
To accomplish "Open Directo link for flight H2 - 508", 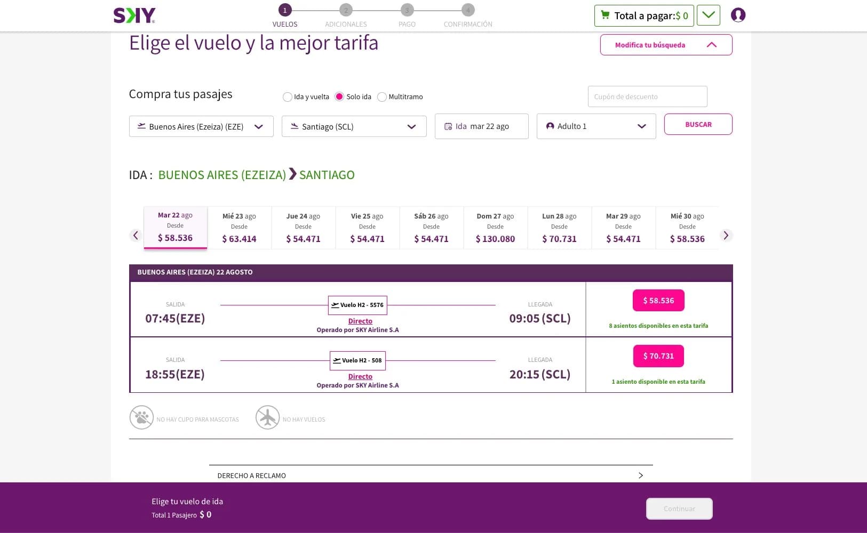I will pos(360,376).
